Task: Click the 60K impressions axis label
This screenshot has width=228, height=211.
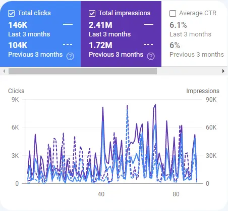Action: 211,128
